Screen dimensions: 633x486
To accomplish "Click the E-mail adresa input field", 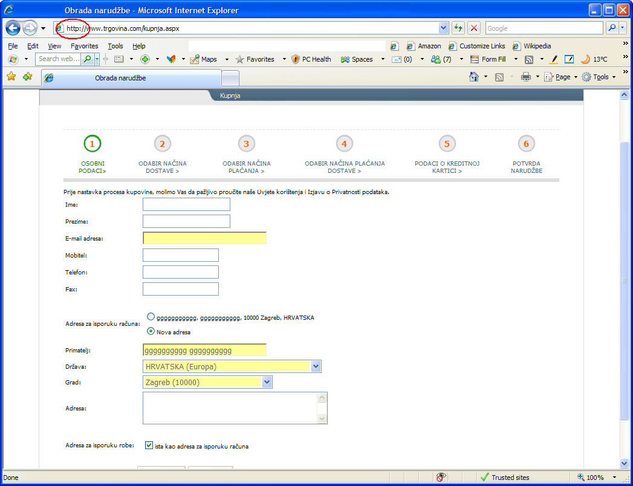I will 204,238.
